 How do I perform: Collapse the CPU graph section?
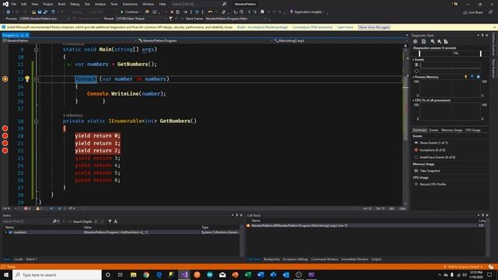[413, 100]
